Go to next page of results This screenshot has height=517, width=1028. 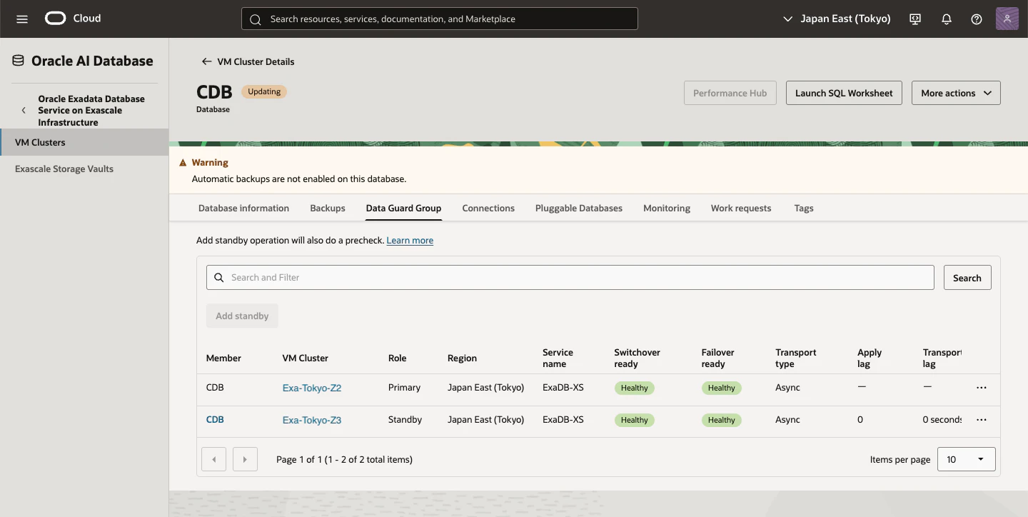246,459
